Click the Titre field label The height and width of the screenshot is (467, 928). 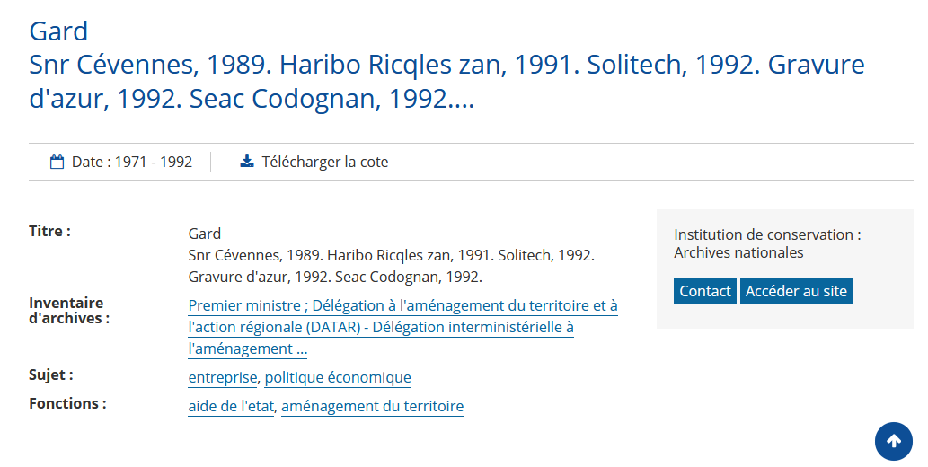click(49, 232)
